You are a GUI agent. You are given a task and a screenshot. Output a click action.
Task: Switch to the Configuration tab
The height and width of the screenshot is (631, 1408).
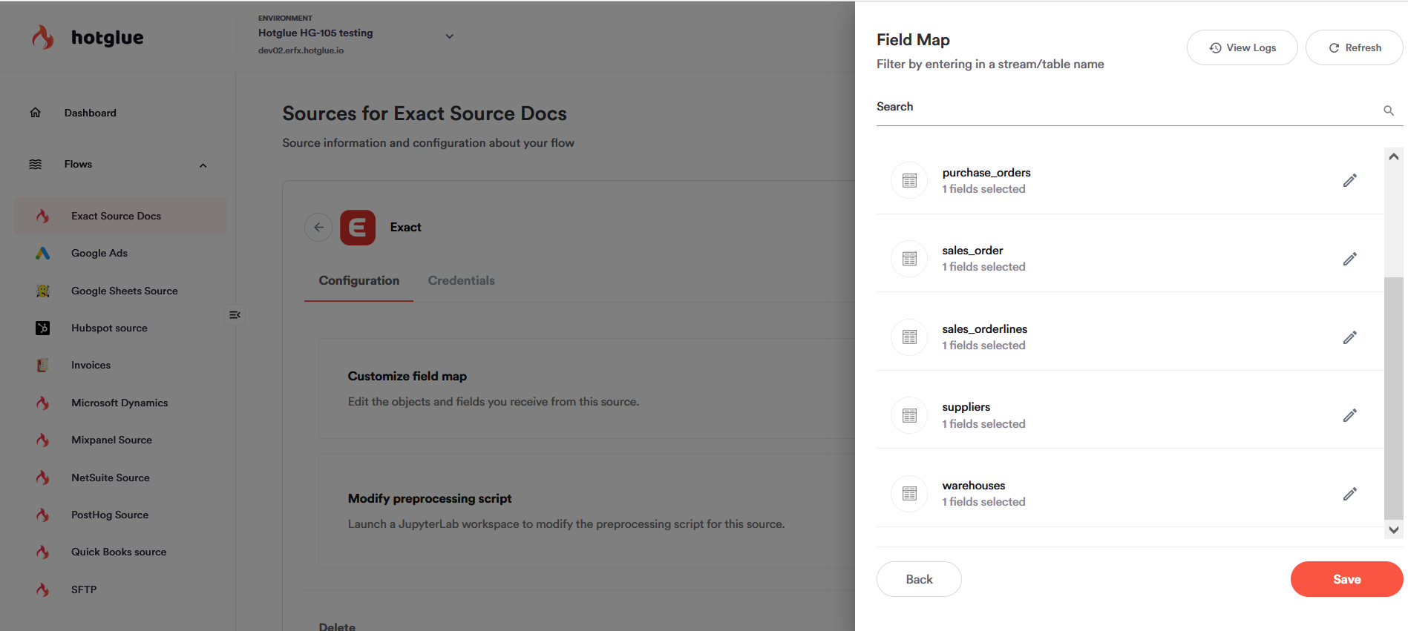(358, 280)
